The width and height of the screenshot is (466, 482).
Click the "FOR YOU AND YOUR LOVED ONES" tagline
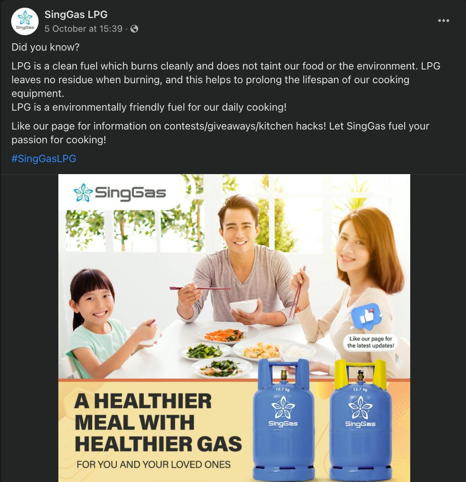[153, 464]
